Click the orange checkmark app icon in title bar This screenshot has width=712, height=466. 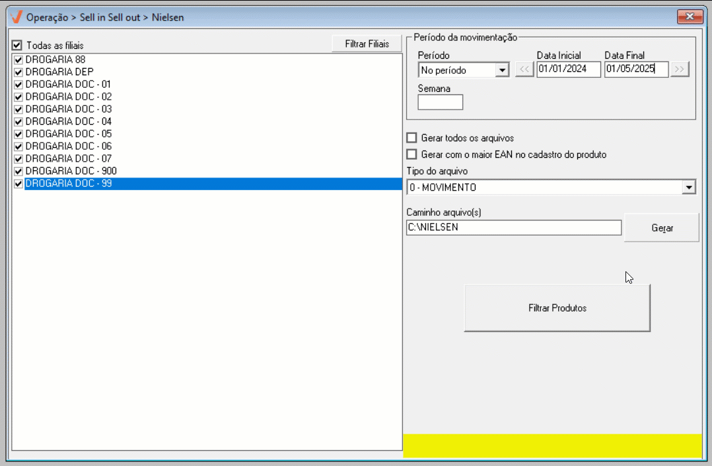pyautogui.click(x=17, y=17)
